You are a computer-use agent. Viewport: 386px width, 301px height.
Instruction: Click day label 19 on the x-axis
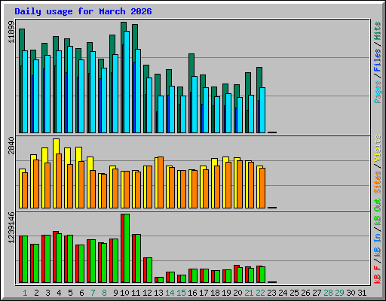pyautogui.click(x=226, y=293)
